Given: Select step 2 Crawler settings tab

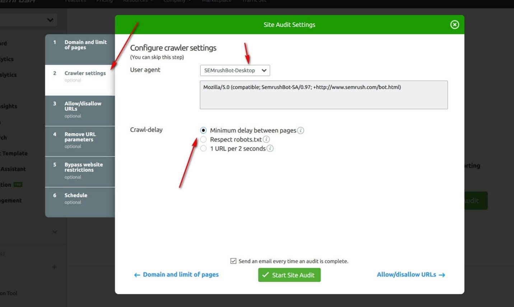Looking at the screenshot, I should pyautogui.click(x=80, y=80).
